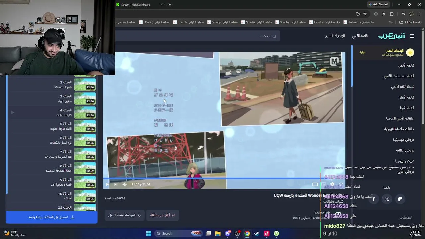Open the taskbar weather widget
The image size is (425, 239).
point(15,233)
